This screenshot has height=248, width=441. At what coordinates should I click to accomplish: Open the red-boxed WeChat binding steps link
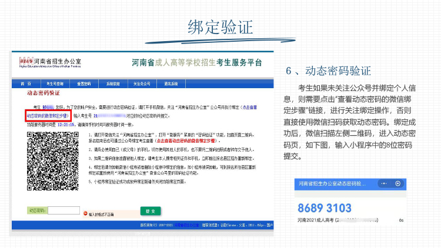click(49, 115)
